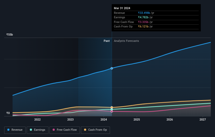Click the 2023 x-axis label
The width and height of the screenshot is (215, 137).
[x=70, y=119]
